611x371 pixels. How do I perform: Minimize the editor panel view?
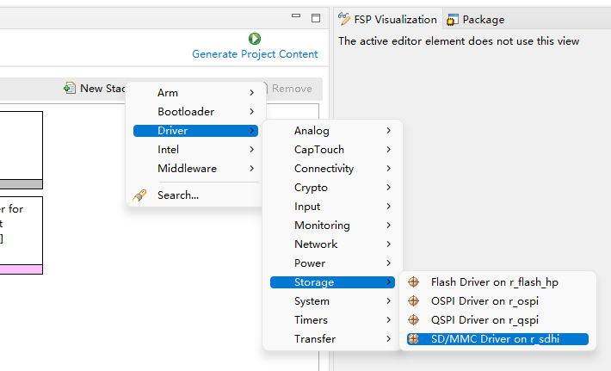(296, 18)
